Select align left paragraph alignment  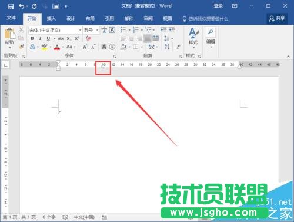tap(123, 38)
